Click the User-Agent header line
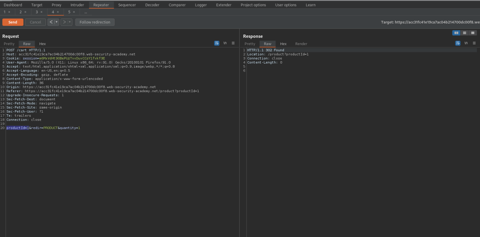Viewport: 480px width, 237px height. pyautogui.click(x=88, y=62)
